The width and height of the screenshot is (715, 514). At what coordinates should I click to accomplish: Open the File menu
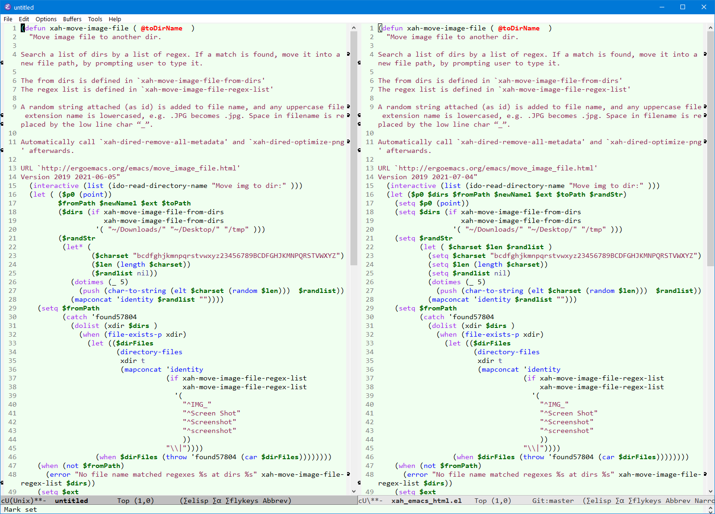point(8,19)
